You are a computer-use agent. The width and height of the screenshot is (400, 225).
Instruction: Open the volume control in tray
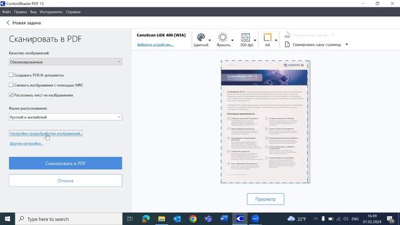click(346, 219)
